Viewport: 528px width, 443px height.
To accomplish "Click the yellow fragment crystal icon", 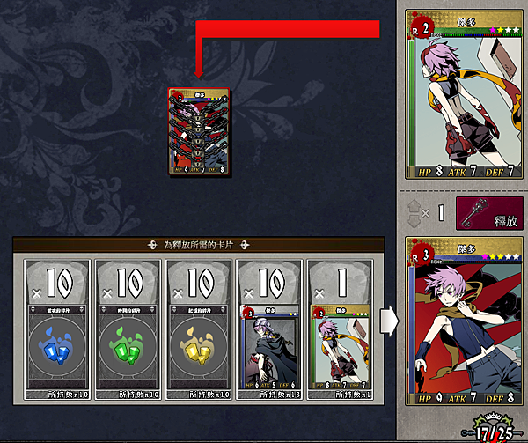I will pyautogui.click(x=199, y=346).
